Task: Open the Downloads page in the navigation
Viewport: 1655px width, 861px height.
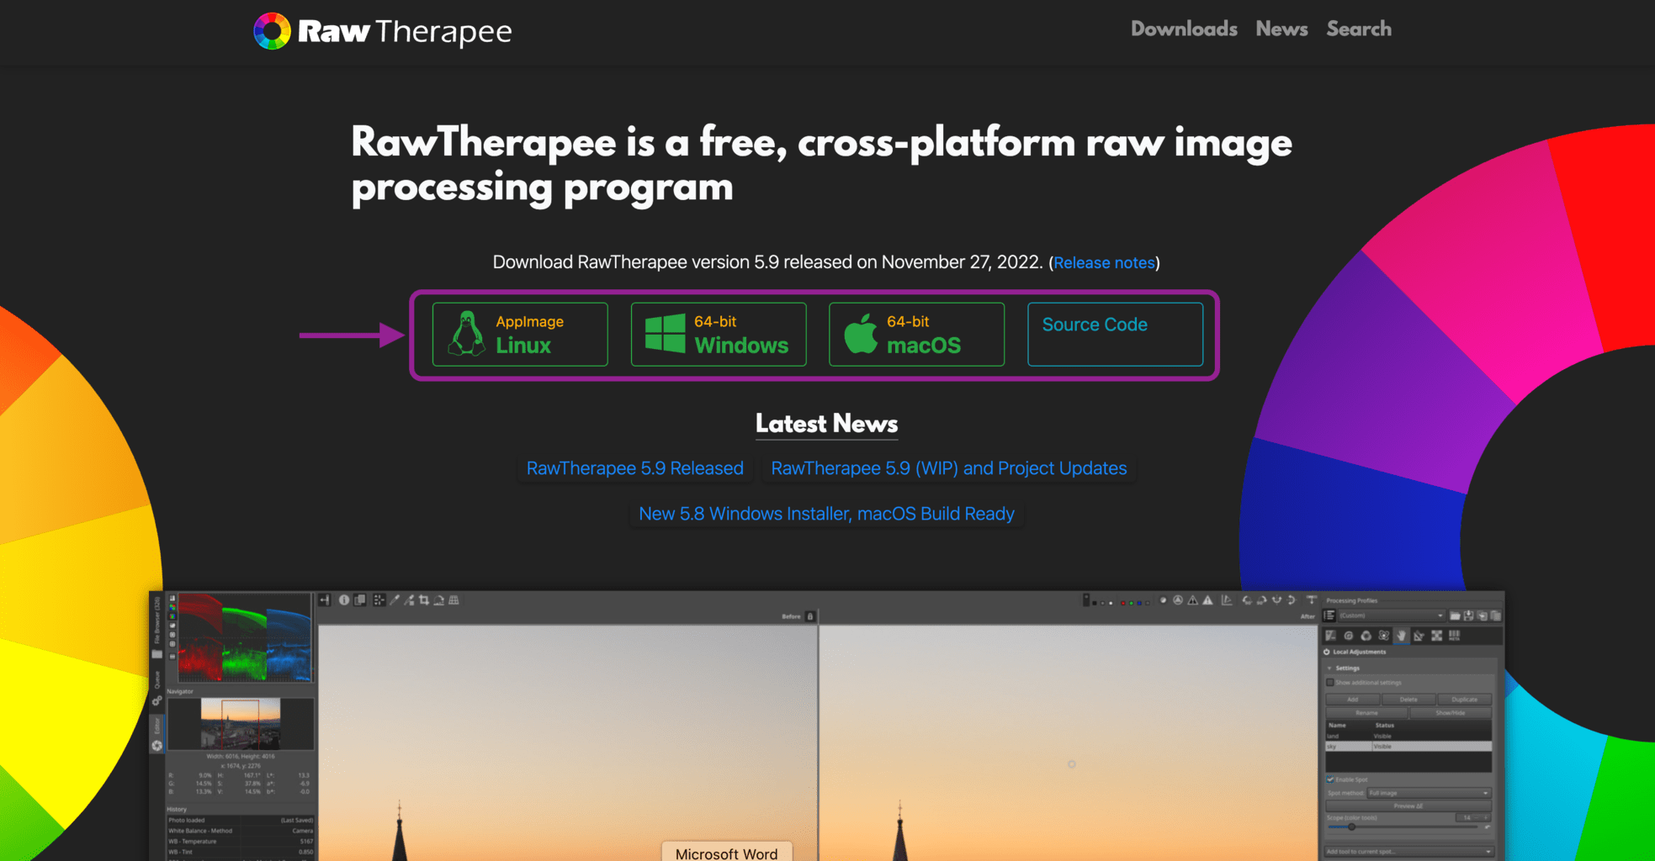Action: (x=1184, y=29)
